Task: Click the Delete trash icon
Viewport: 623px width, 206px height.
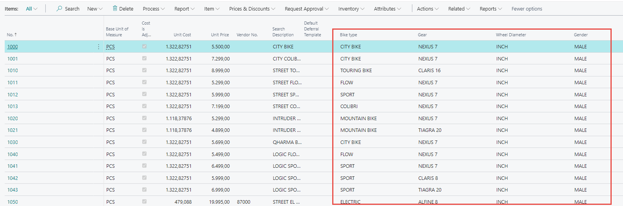Action: [x=115, y=9]
